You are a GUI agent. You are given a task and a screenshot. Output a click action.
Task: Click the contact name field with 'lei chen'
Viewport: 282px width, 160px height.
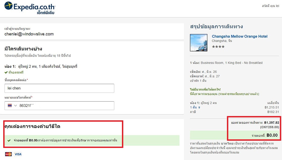coord(59,88)
